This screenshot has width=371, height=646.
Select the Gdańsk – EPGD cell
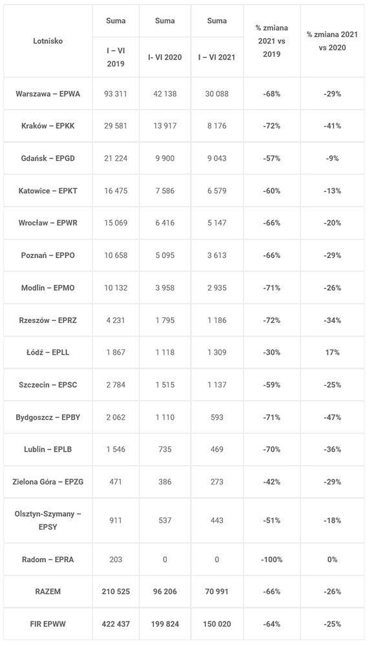point(48,158)
